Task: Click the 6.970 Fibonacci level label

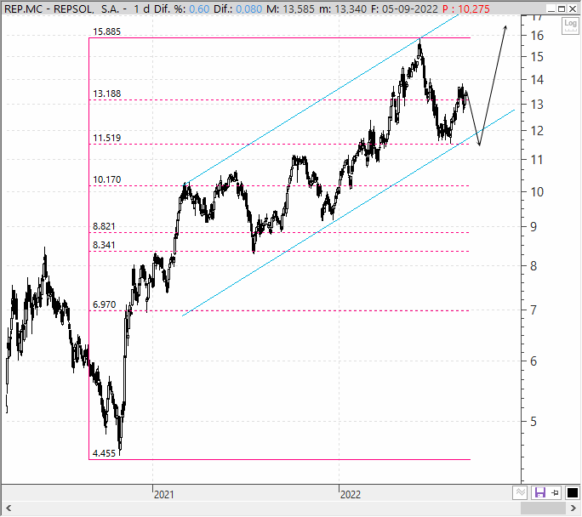Action: coord(104,304)
